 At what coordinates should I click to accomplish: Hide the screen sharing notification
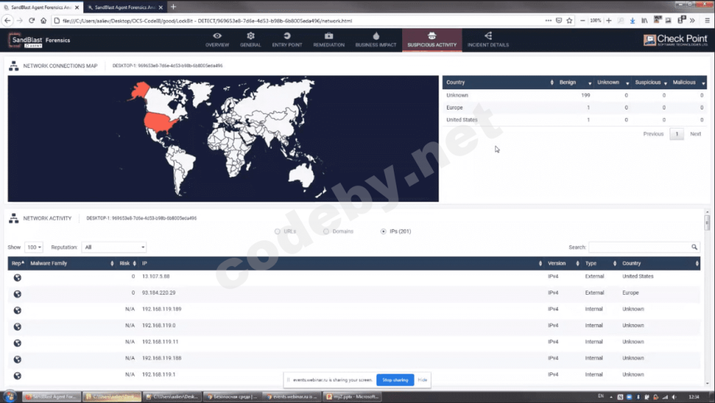(x=422, y=380)
